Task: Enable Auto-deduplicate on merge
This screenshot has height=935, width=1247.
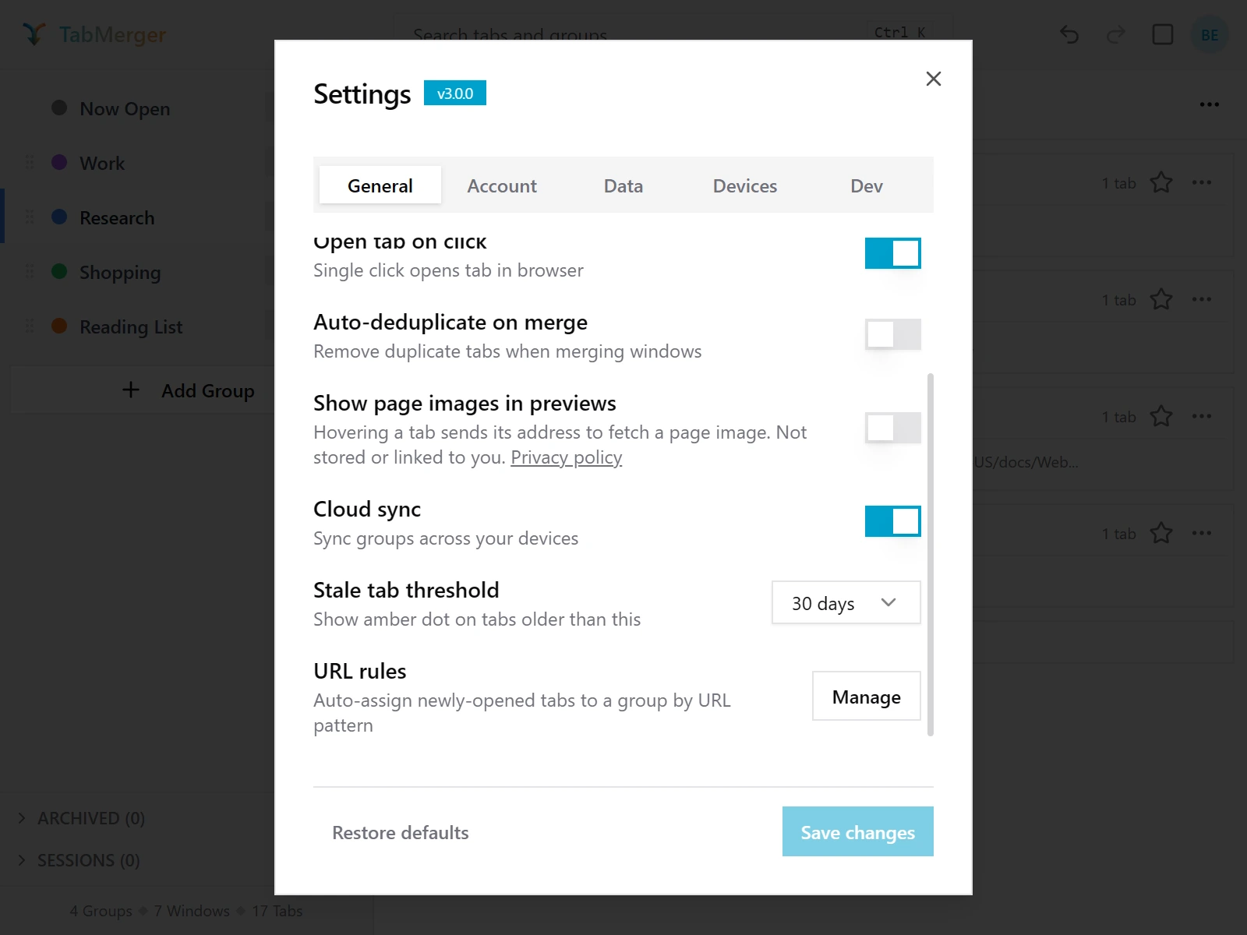Action: [893, 334]
